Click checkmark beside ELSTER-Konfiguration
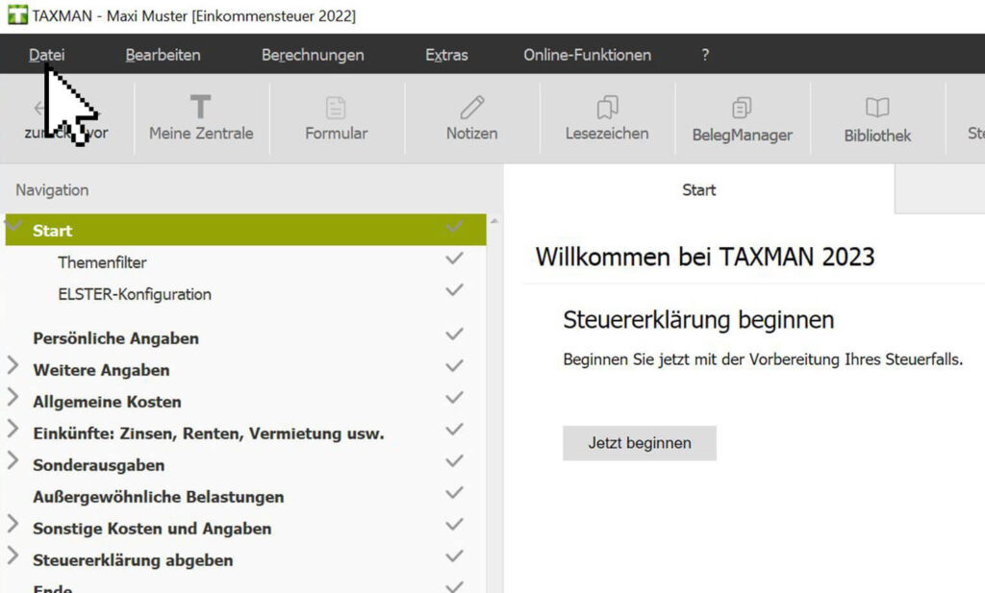Viewport: 985px width, 593px height. click(454, 290)
